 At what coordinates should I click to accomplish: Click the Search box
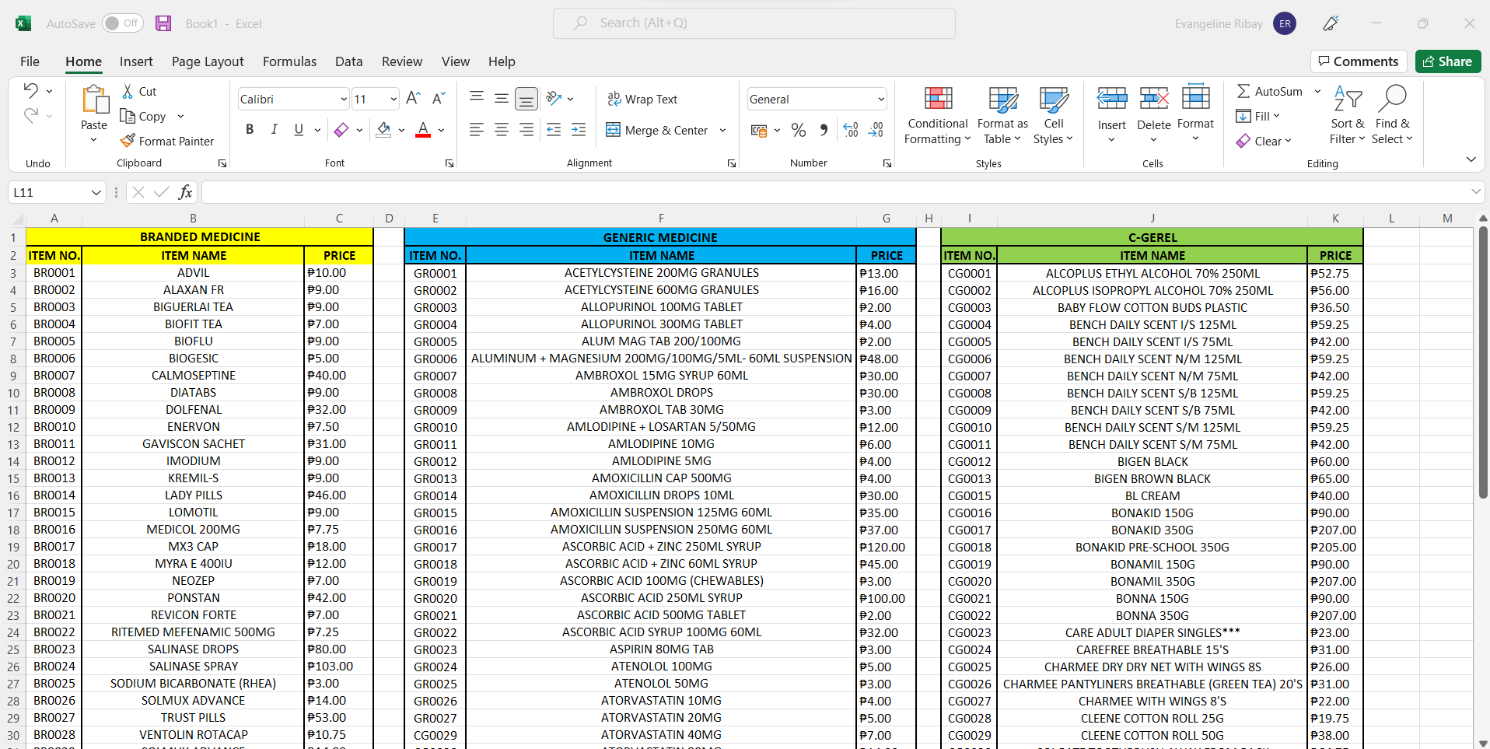coord(754,23)
